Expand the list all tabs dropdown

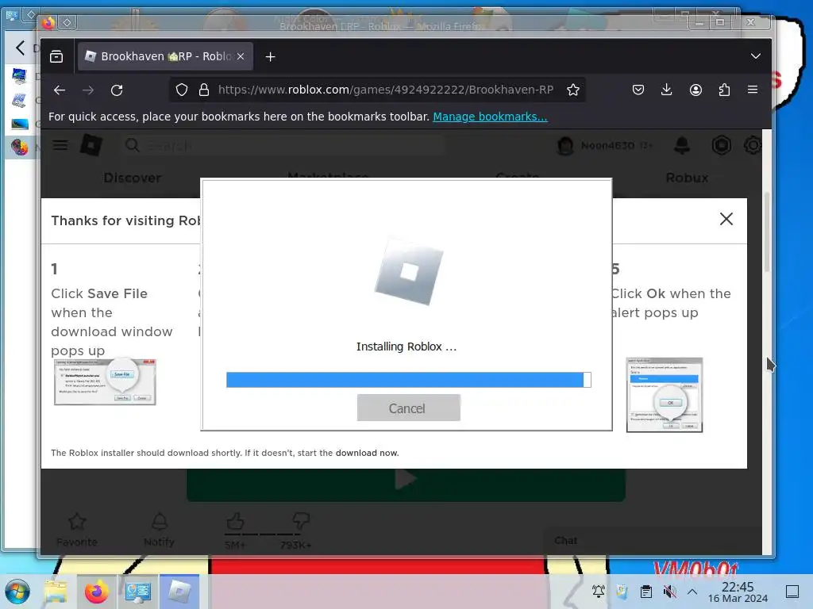[x=756, y=56]
